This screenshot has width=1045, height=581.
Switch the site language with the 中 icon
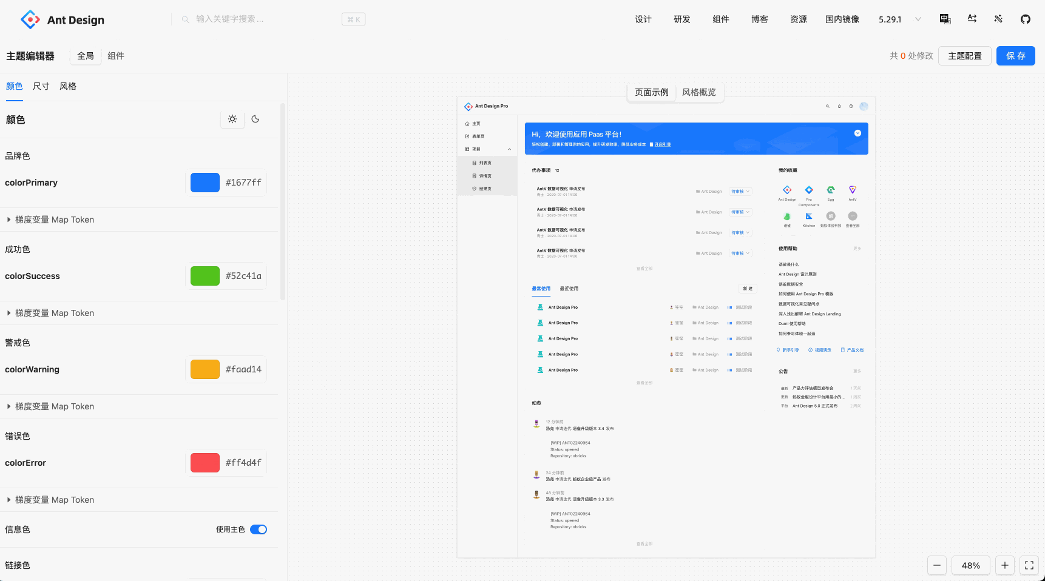945,19
